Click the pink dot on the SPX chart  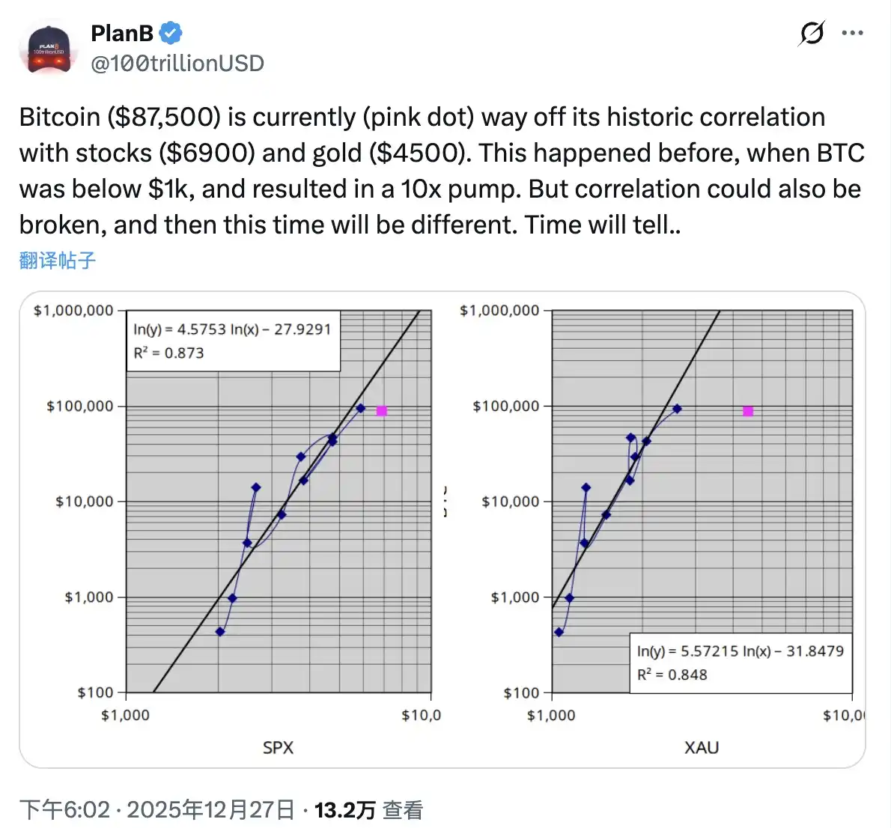[x=383, y=410]
